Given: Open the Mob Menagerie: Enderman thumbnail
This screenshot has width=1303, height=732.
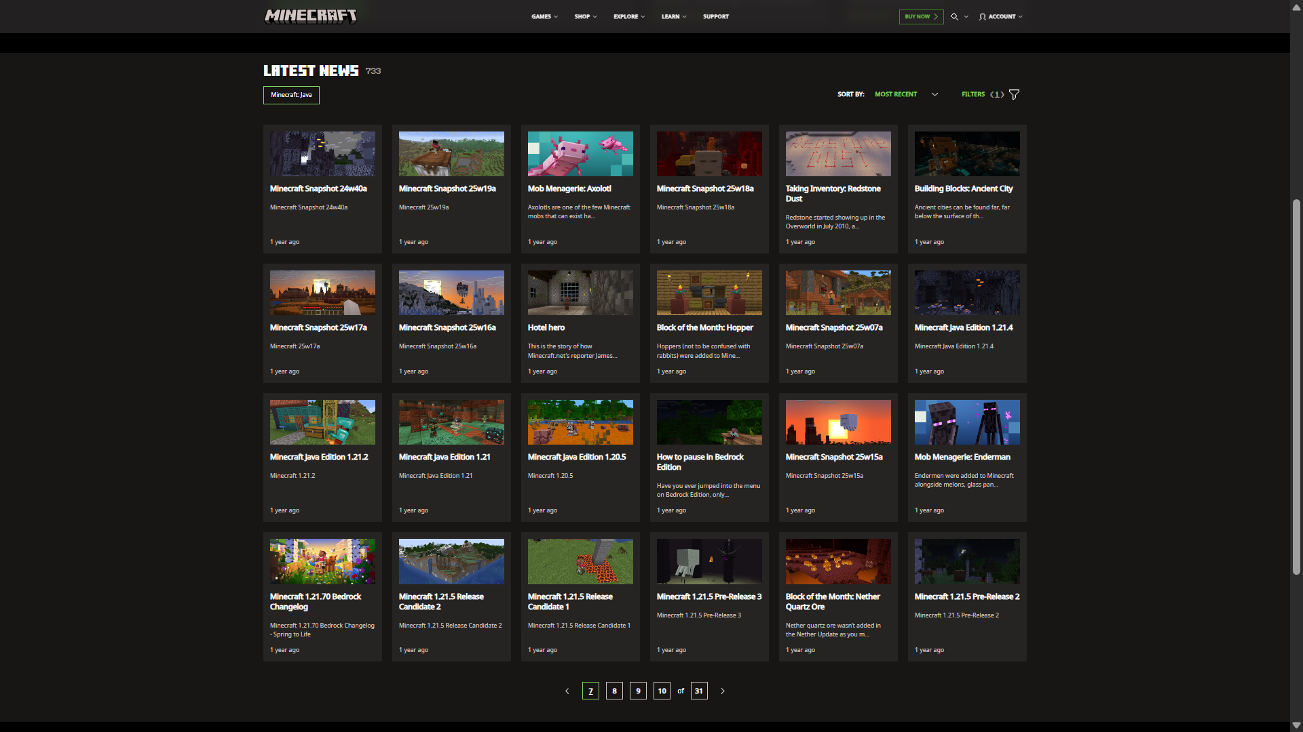Looking at the screenshot, I should pyautogui.click(x=967, y=422).
